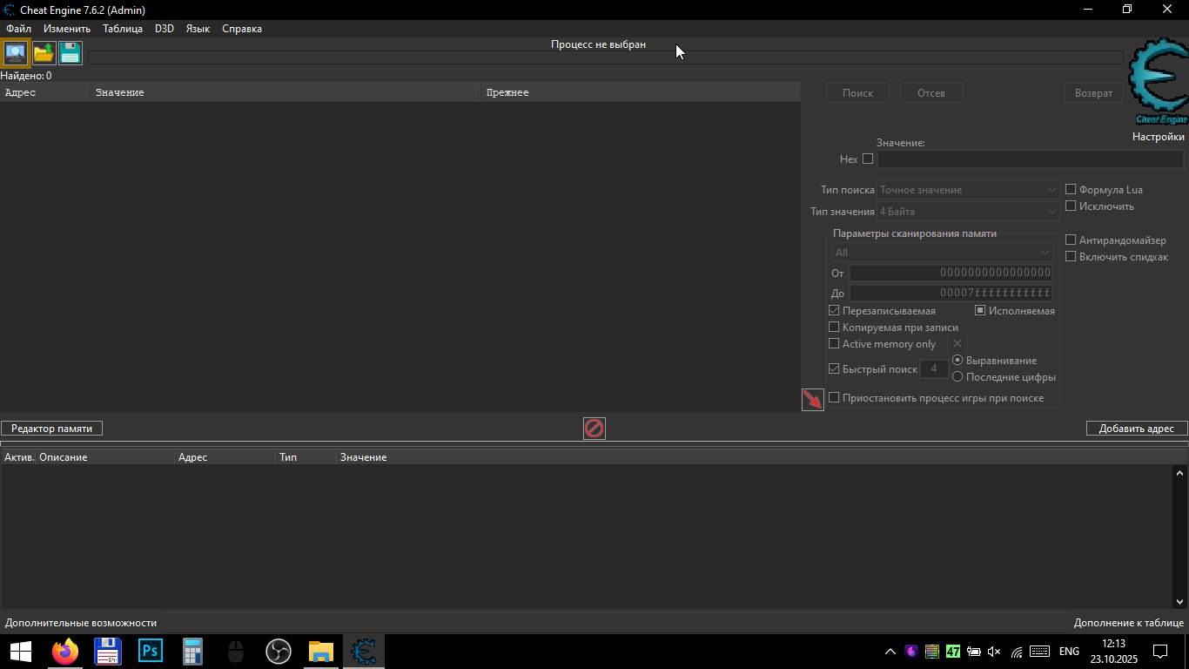Click the red arrow add-to-address-list icon

[x=812, y=400]
